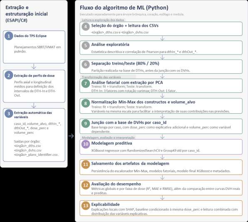The width and height of the screenshot is (248, 222).
Task: Click the Normalização Min-Max step heading
Action: pyautogui.click(x=143, y=102)
